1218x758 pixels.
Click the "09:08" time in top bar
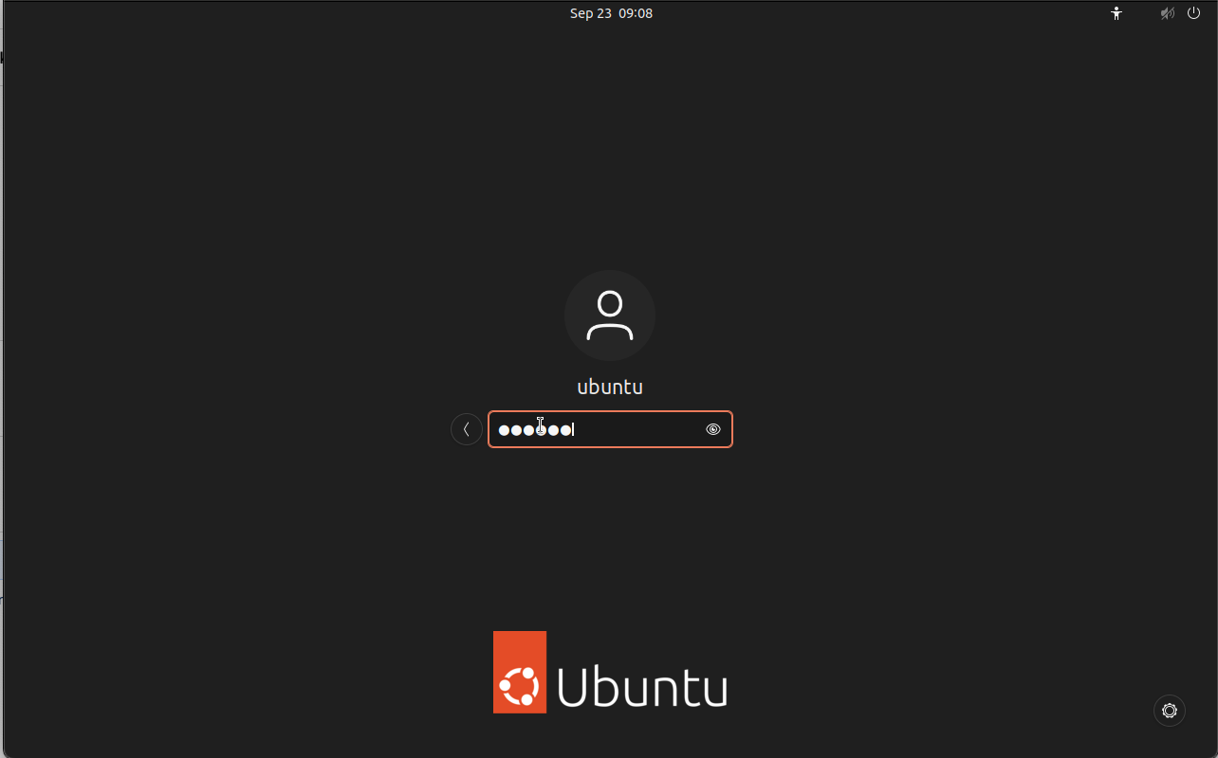point(636,13)
